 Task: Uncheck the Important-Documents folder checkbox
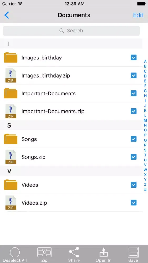[x=134, y=93]
